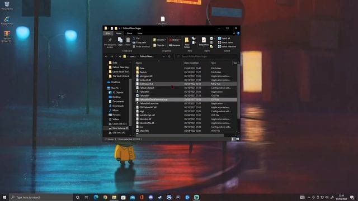The height and width of the screenshot is (201, 358).
Task: Click Pin to Quick access icon
Action: (x=110, y=42)
